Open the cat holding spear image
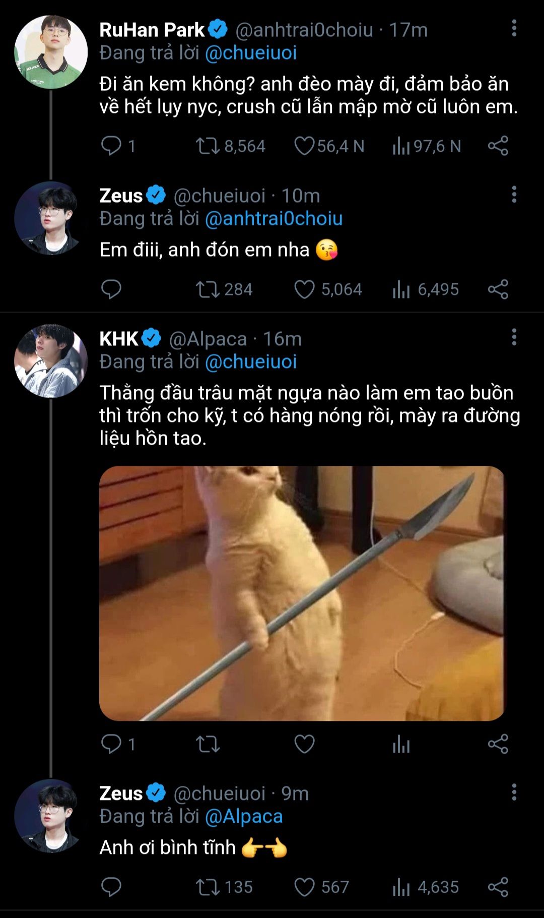This screenshot has width=544, height=918. (301, 593)
